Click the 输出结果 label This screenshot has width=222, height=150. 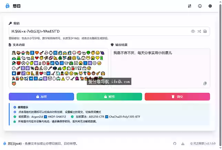(119, 45)
